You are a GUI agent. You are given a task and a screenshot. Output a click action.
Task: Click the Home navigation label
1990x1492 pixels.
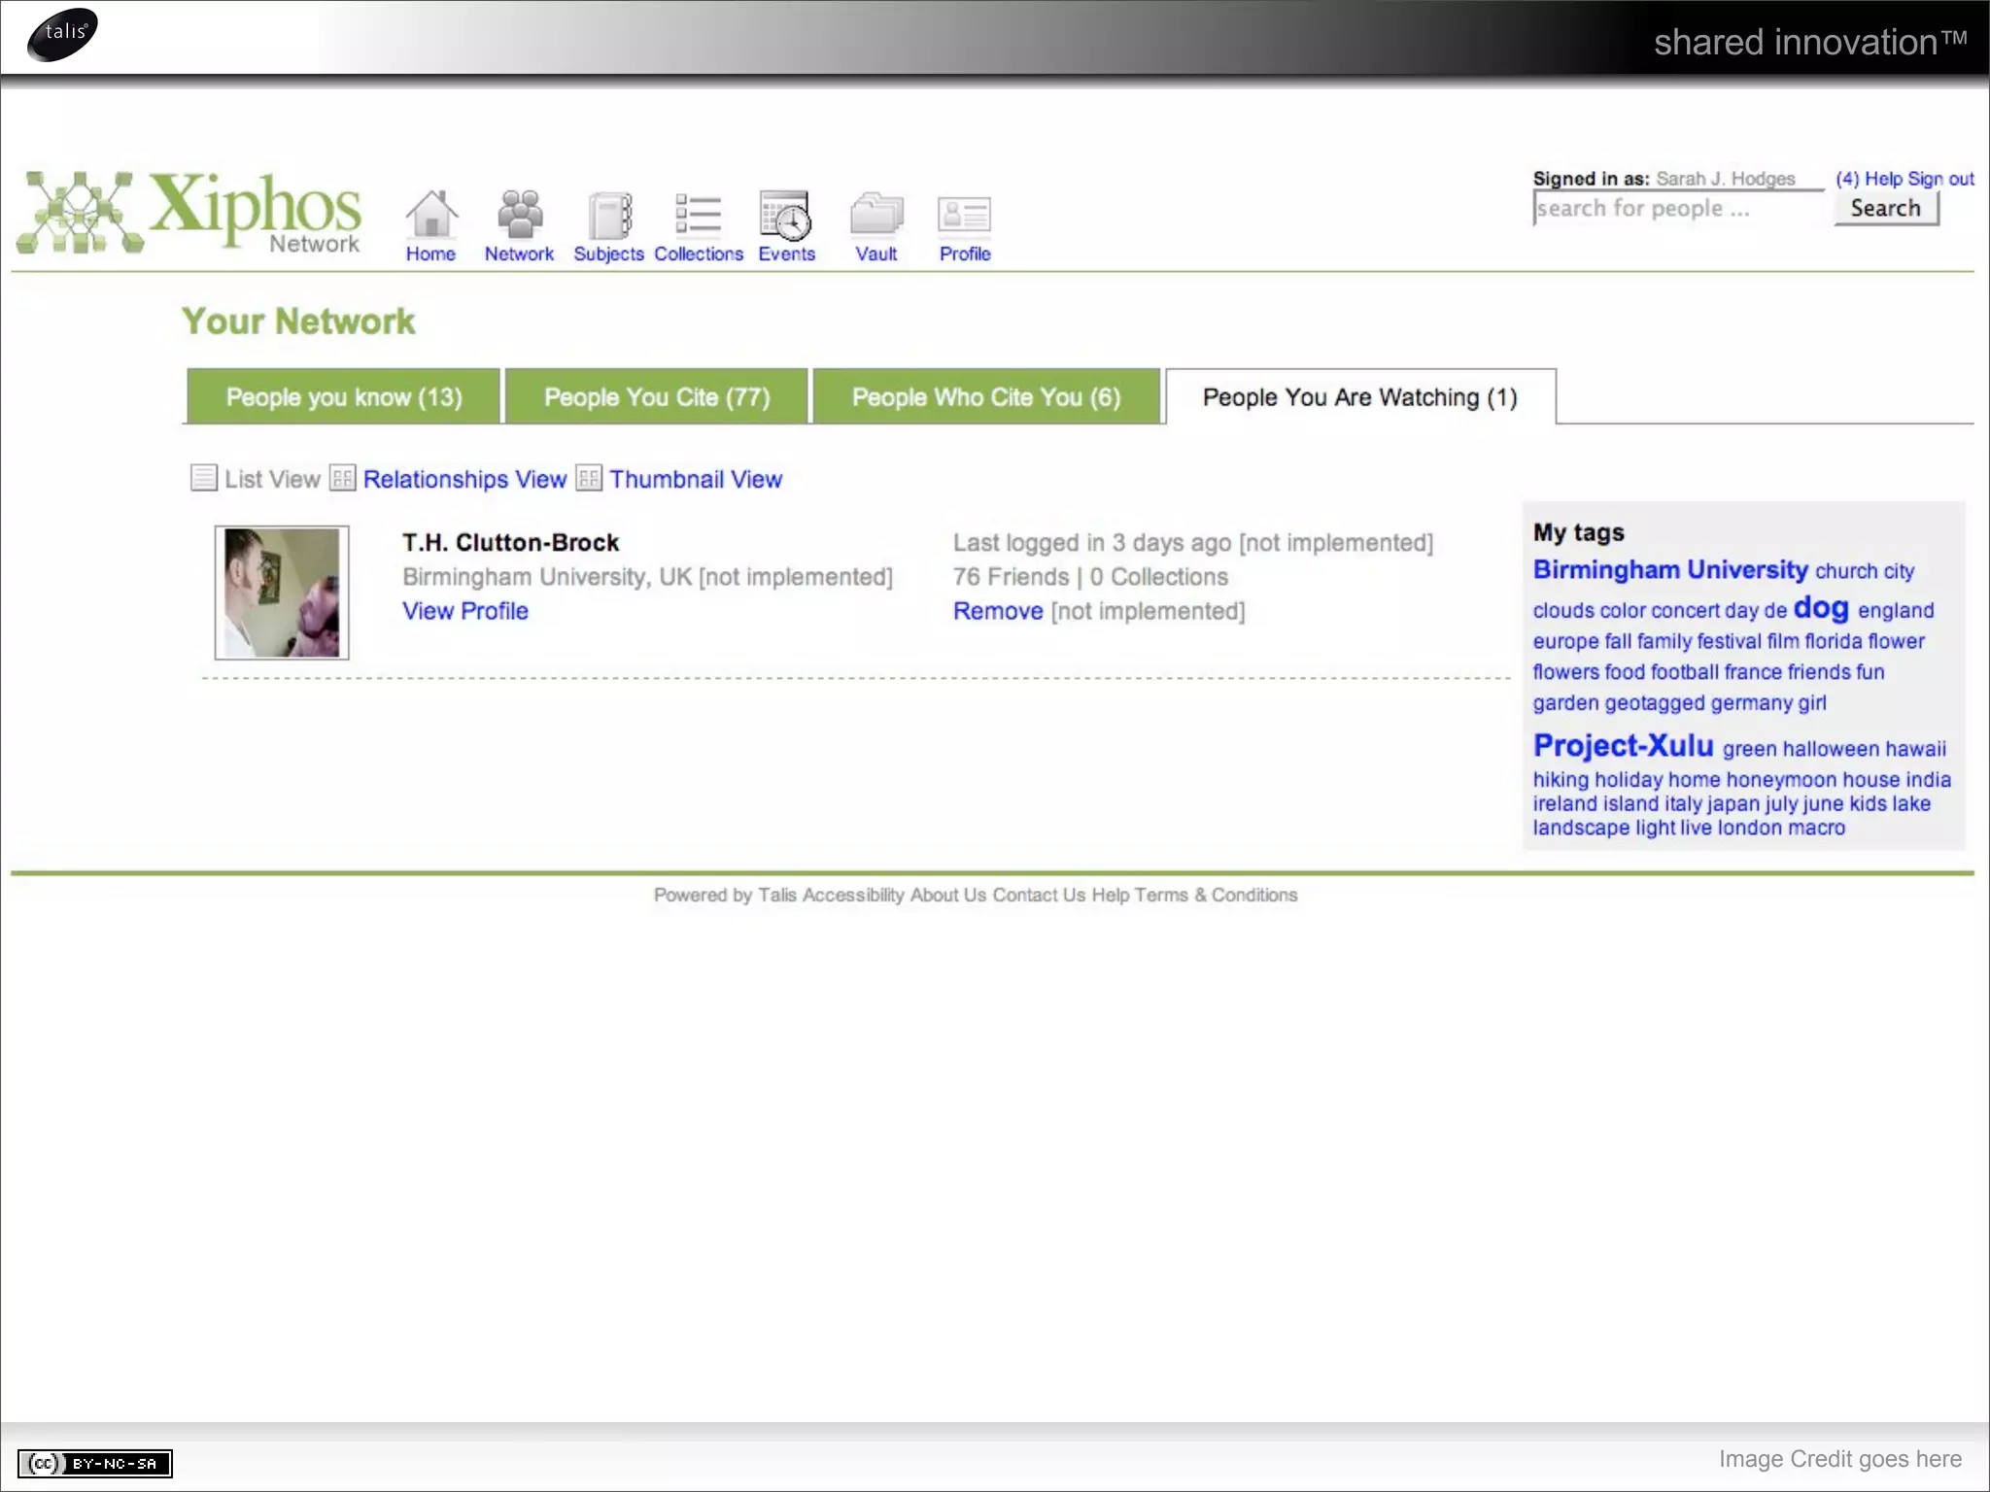coord(430,254)
